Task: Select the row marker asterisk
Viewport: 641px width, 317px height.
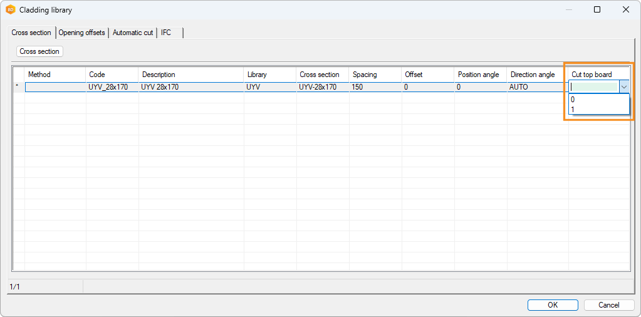Action: [18, 87]
